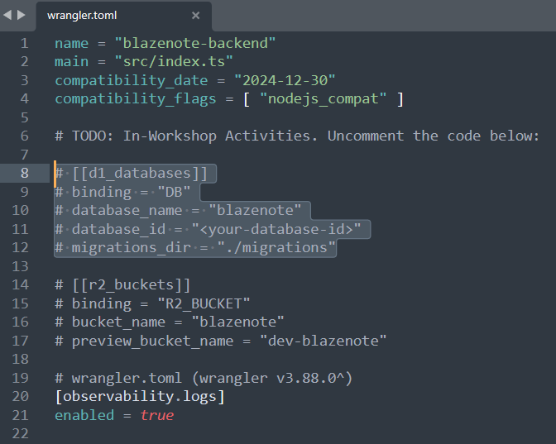Go to next tab with right arrow
Screen dimensions: 556x444
click(22, 15)
